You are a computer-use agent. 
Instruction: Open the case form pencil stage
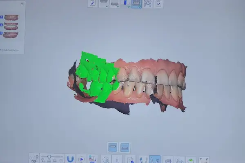click(93, 3)
